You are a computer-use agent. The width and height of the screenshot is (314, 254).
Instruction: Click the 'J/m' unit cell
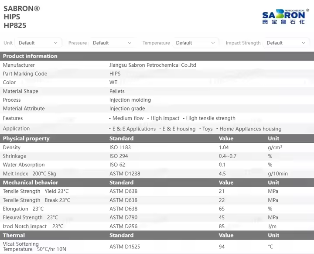tap(272, 227)
